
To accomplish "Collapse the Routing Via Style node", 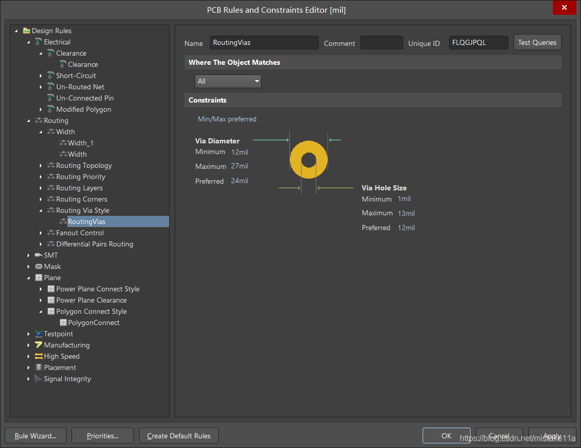I will 41,211.
